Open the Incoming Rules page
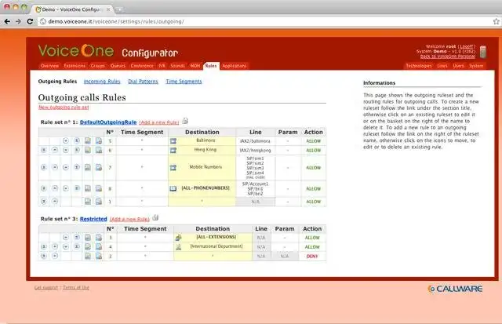 tap(102, 82)
